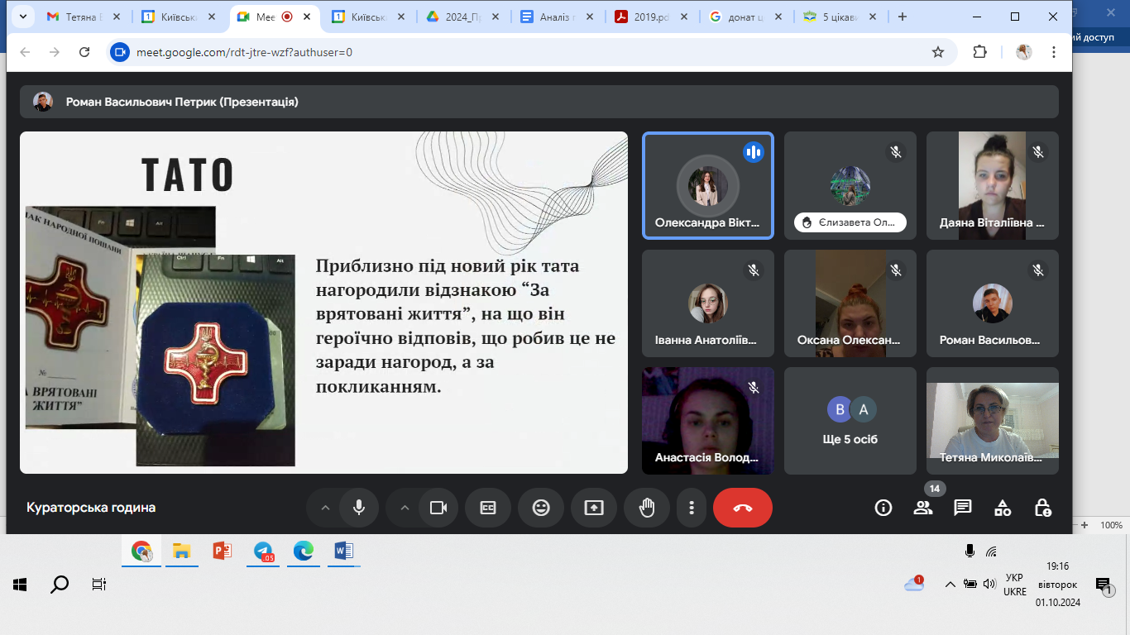
Task: Toggle closed captions button
Action: point(488,508)
